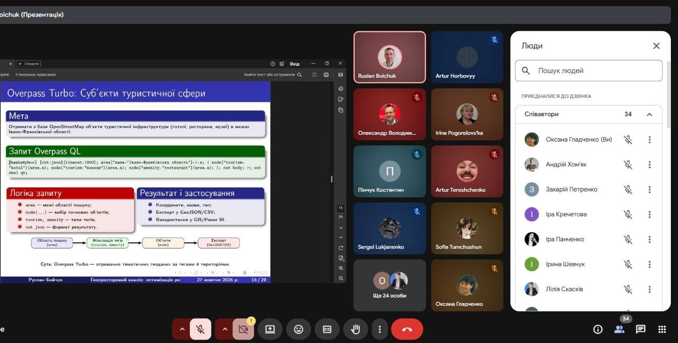Click the people icon with 34 badge
This screenshot has width=678, height=343.
pos(619,329)
